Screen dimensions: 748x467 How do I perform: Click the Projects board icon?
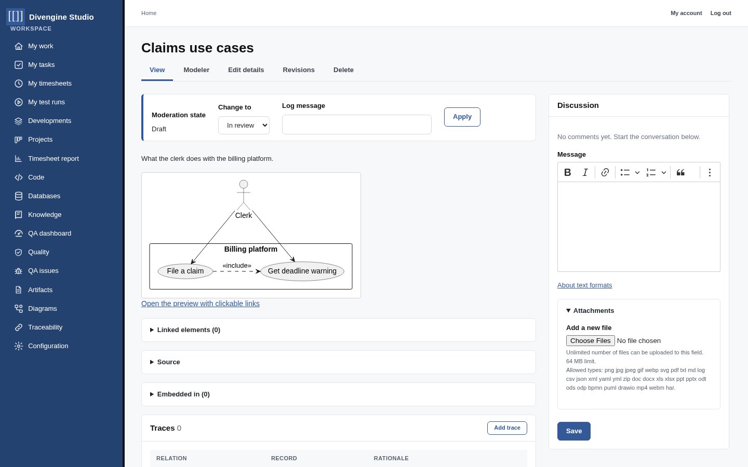(19, 140)
